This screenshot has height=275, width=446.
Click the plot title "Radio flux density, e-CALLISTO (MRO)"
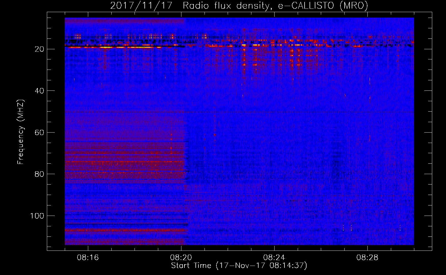point(275,5)
